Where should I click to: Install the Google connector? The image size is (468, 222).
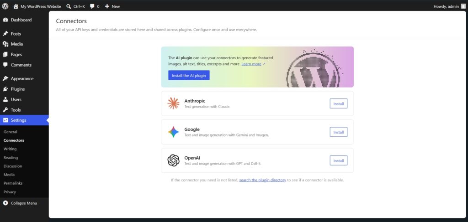338,132
